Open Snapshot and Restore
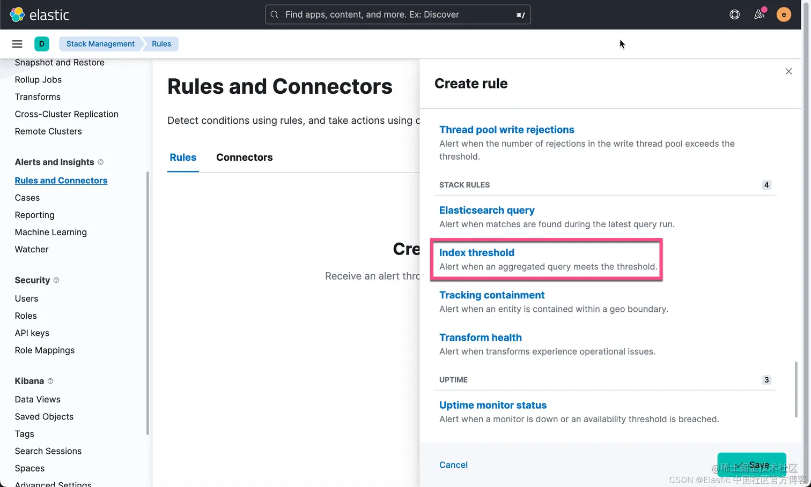 [60, 62]
